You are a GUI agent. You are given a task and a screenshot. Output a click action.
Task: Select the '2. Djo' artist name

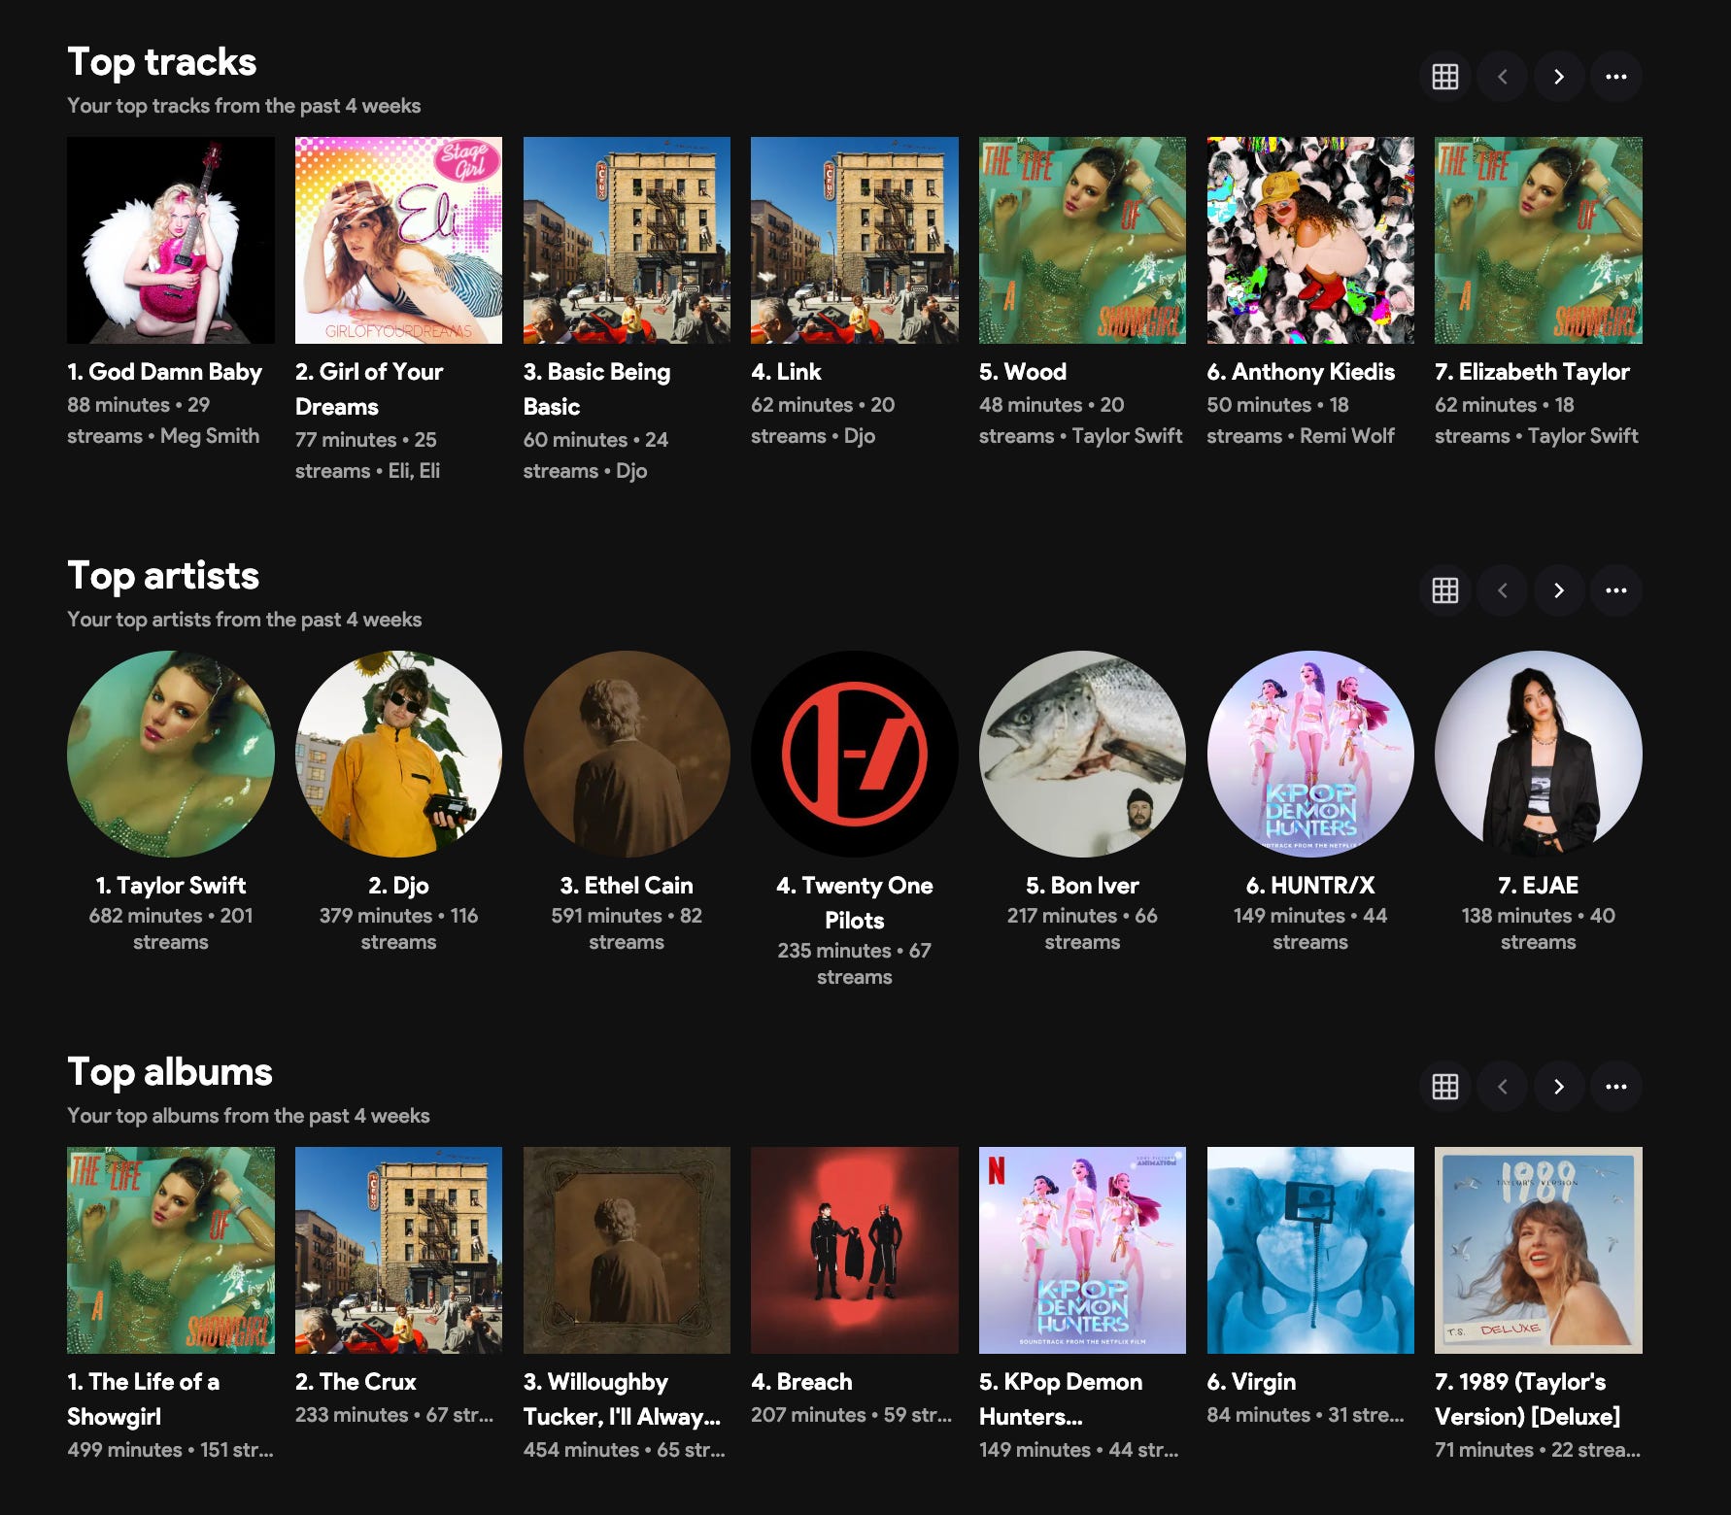click(398, 886)
